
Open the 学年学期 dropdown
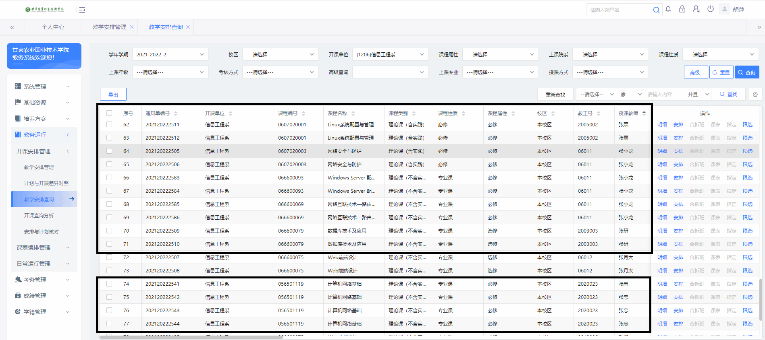pyautogui.click(x=170, y=55)
